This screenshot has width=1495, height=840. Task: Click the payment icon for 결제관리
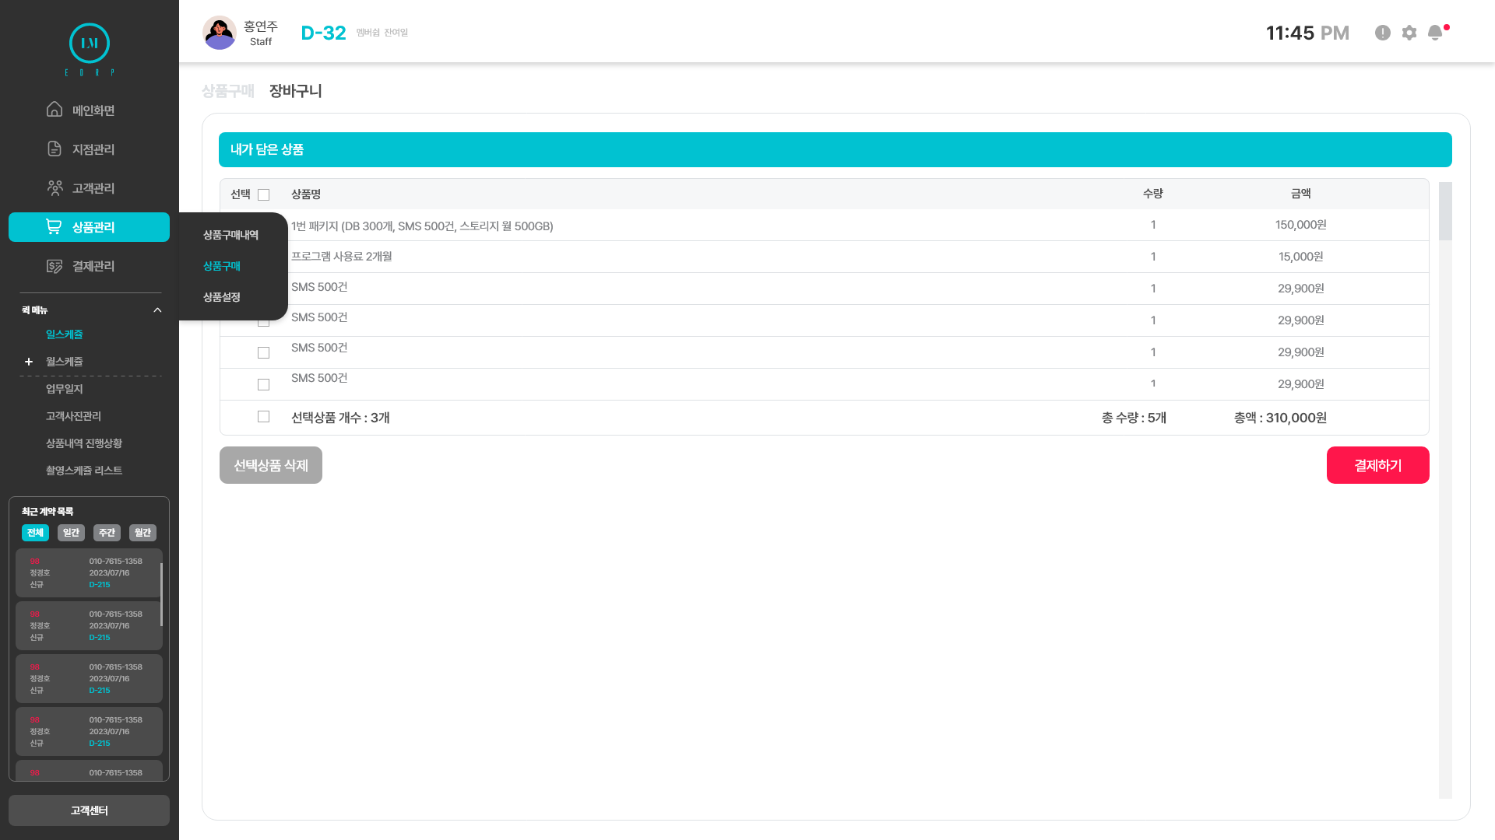[x=55, y=266]
